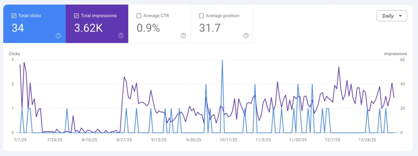Click the 3-click peak in mid-October
The width and height of the screenshot is (418, 156).
[x=222, y=60]
